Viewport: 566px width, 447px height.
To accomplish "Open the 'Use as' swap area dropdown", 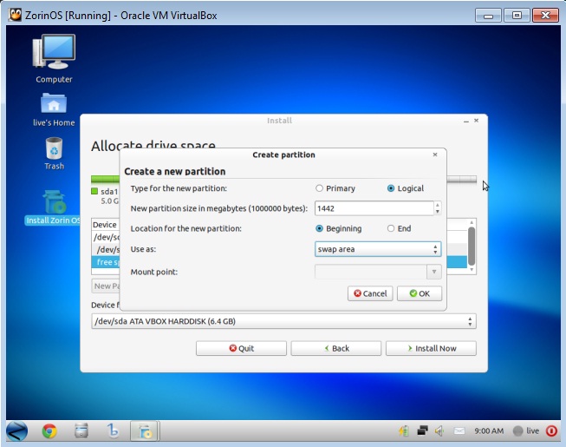I will tap(378, 249).
